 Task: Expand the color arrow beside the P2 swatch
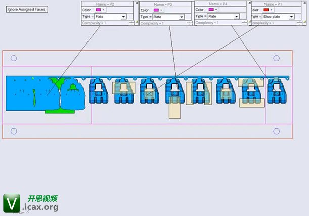pyautogui.click(x=103, y=10)
